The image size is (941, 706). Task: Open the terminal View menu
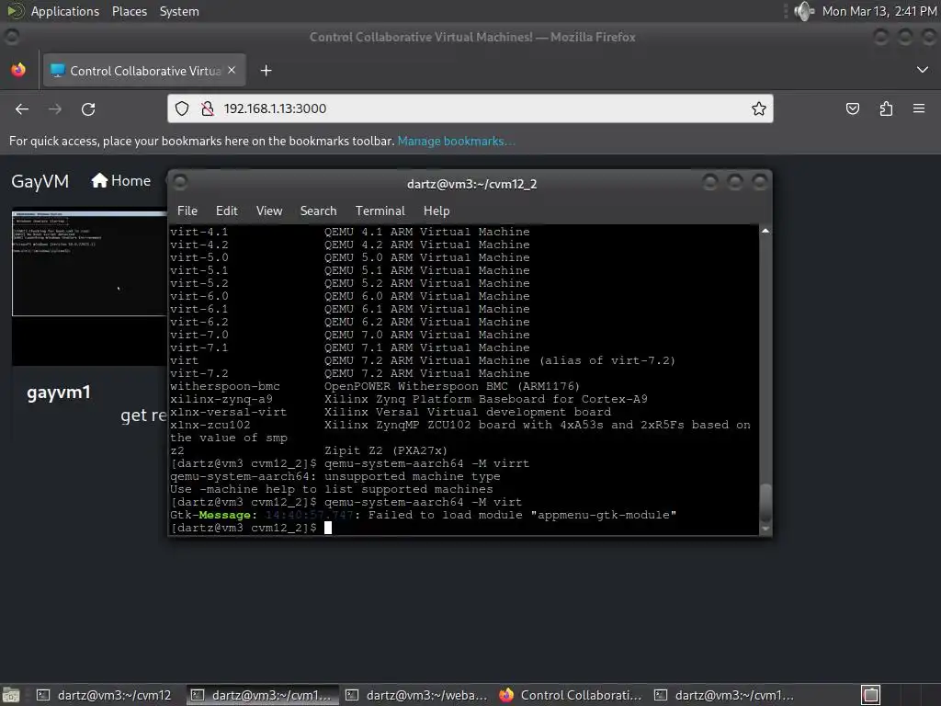pyautogui.click(x=269, y=211)
